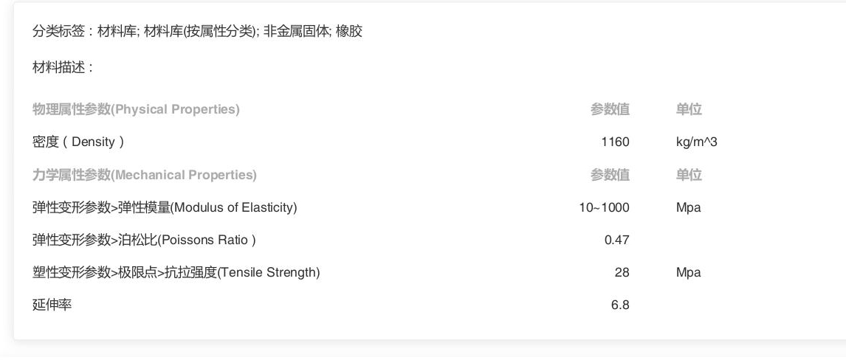The height and width of the screenshot is (360, 846).
Task: Select the Physical Properties section header
Action: click(x=136, y=109)
